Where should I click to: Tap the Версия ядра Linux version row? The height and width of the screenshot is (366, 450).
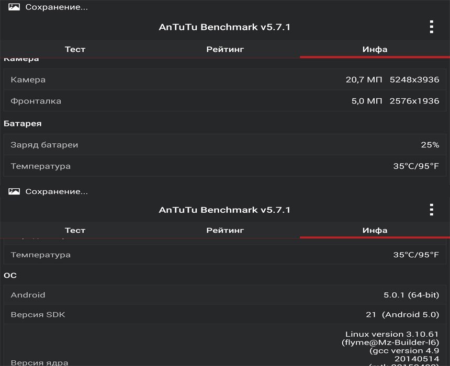(225, 348)
